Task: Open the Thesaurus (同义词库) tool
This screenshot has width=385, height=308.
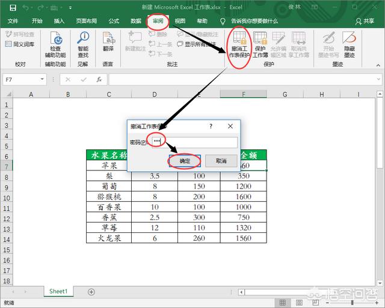Action: pos(20,44)
